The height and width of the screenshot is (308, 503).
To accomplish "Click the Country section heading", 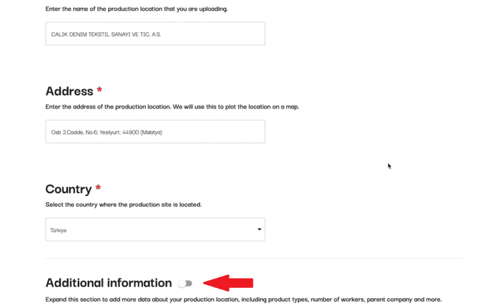I will coord(68,190).
